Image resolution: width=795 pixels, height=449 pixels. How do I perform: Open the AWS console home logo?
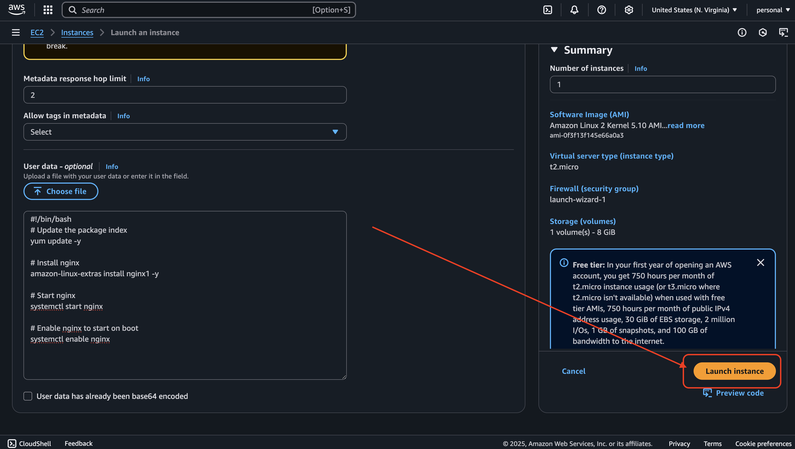click(17, 10)
